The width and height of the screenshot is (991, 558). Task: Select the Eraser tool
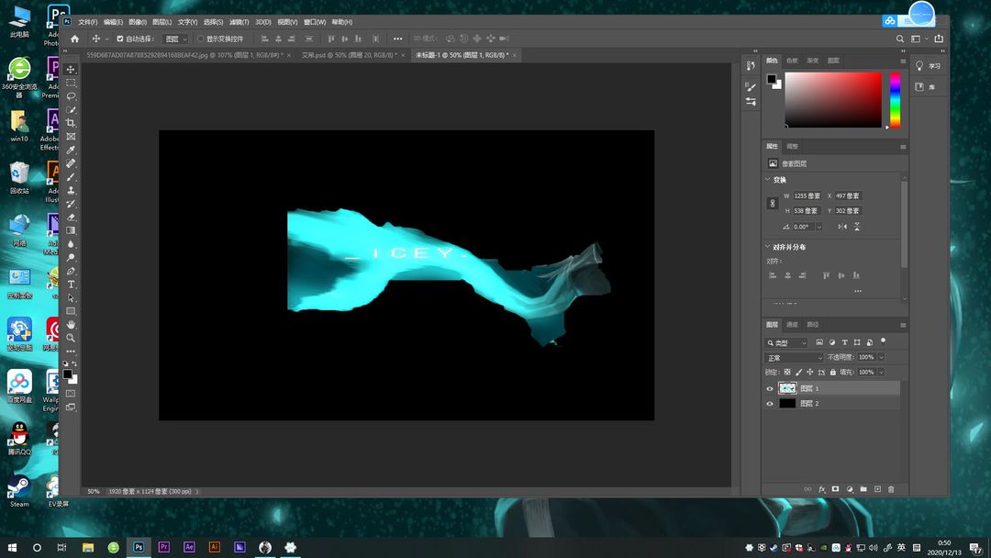point(71,218)
